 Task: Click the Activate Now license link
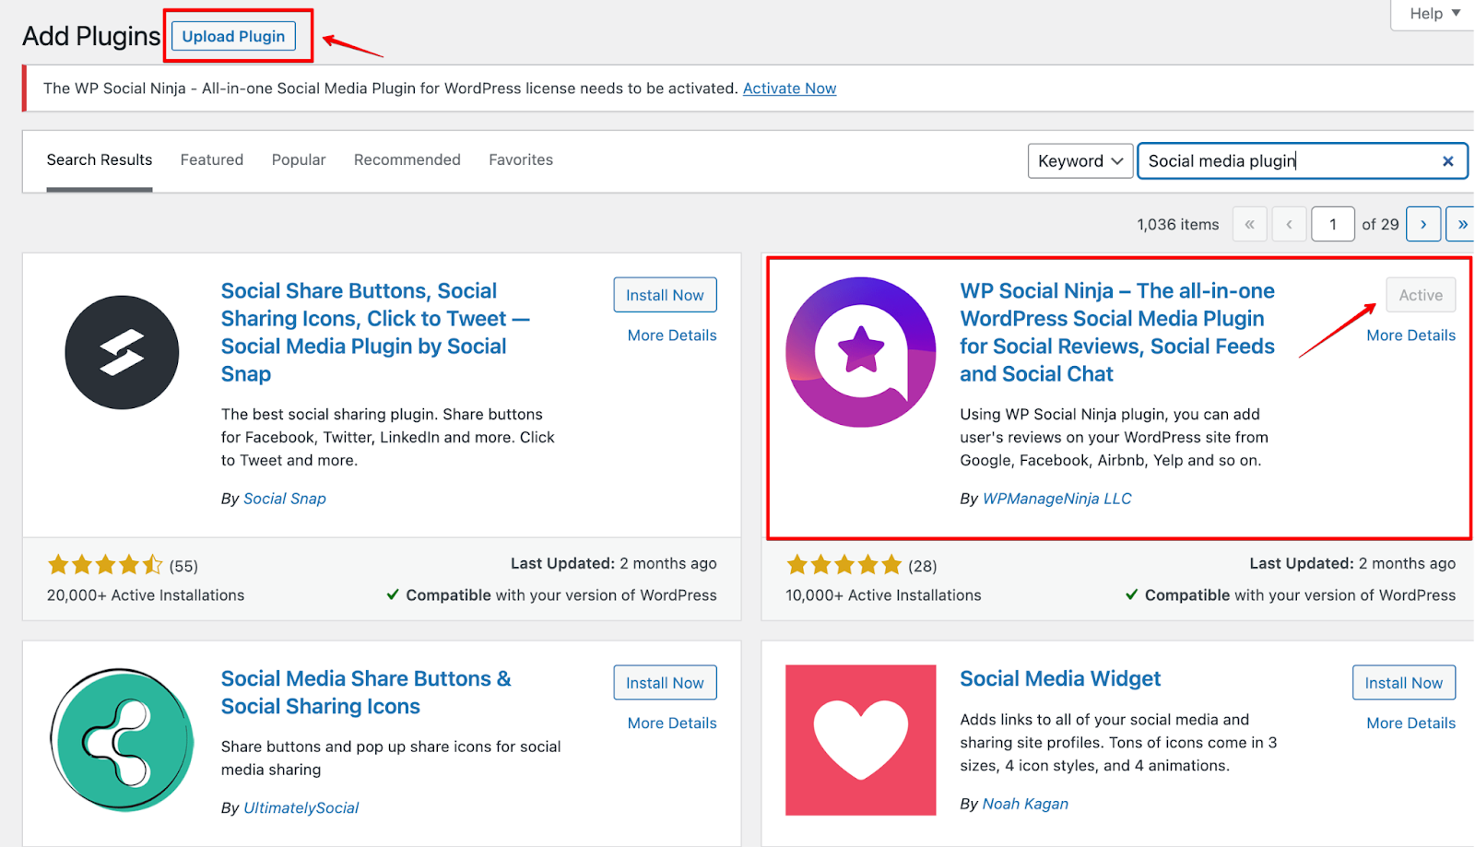point(790,88)
